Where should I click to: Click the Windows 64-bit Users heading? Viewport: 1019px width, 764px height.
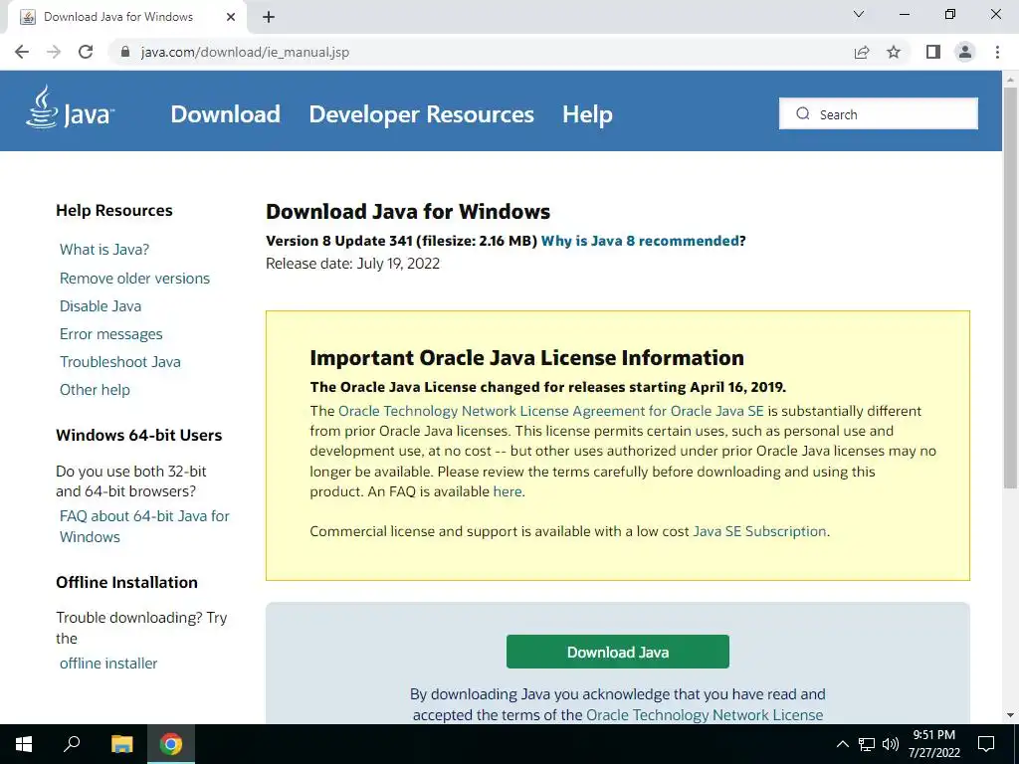(x=139, y=436)
